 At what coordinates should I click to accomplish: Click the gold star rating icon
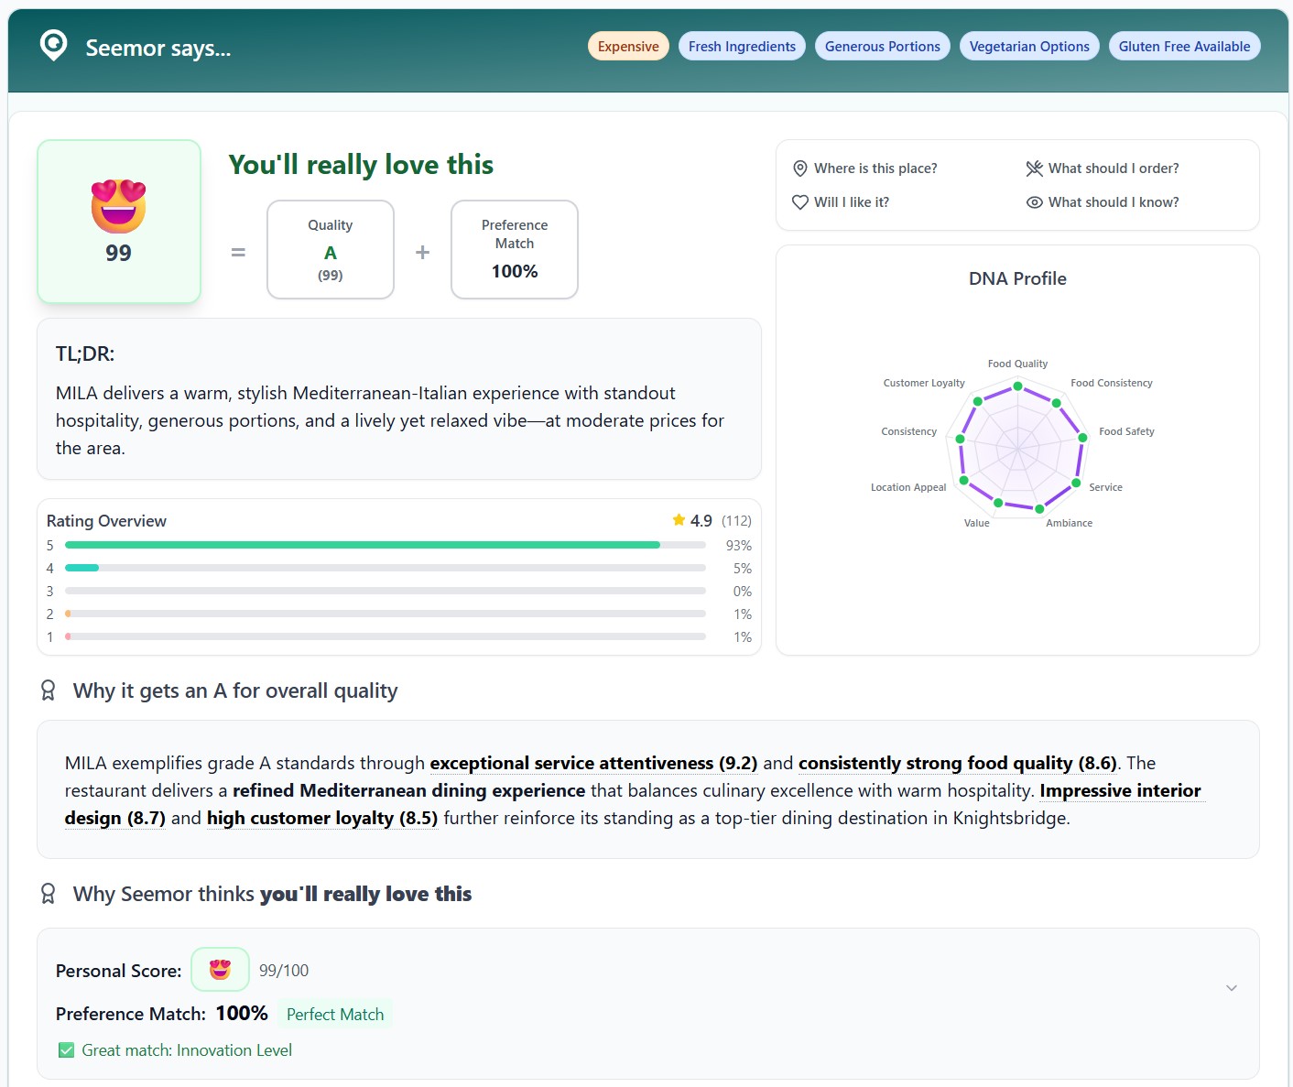pyautogui.click(x=679, y=520)
